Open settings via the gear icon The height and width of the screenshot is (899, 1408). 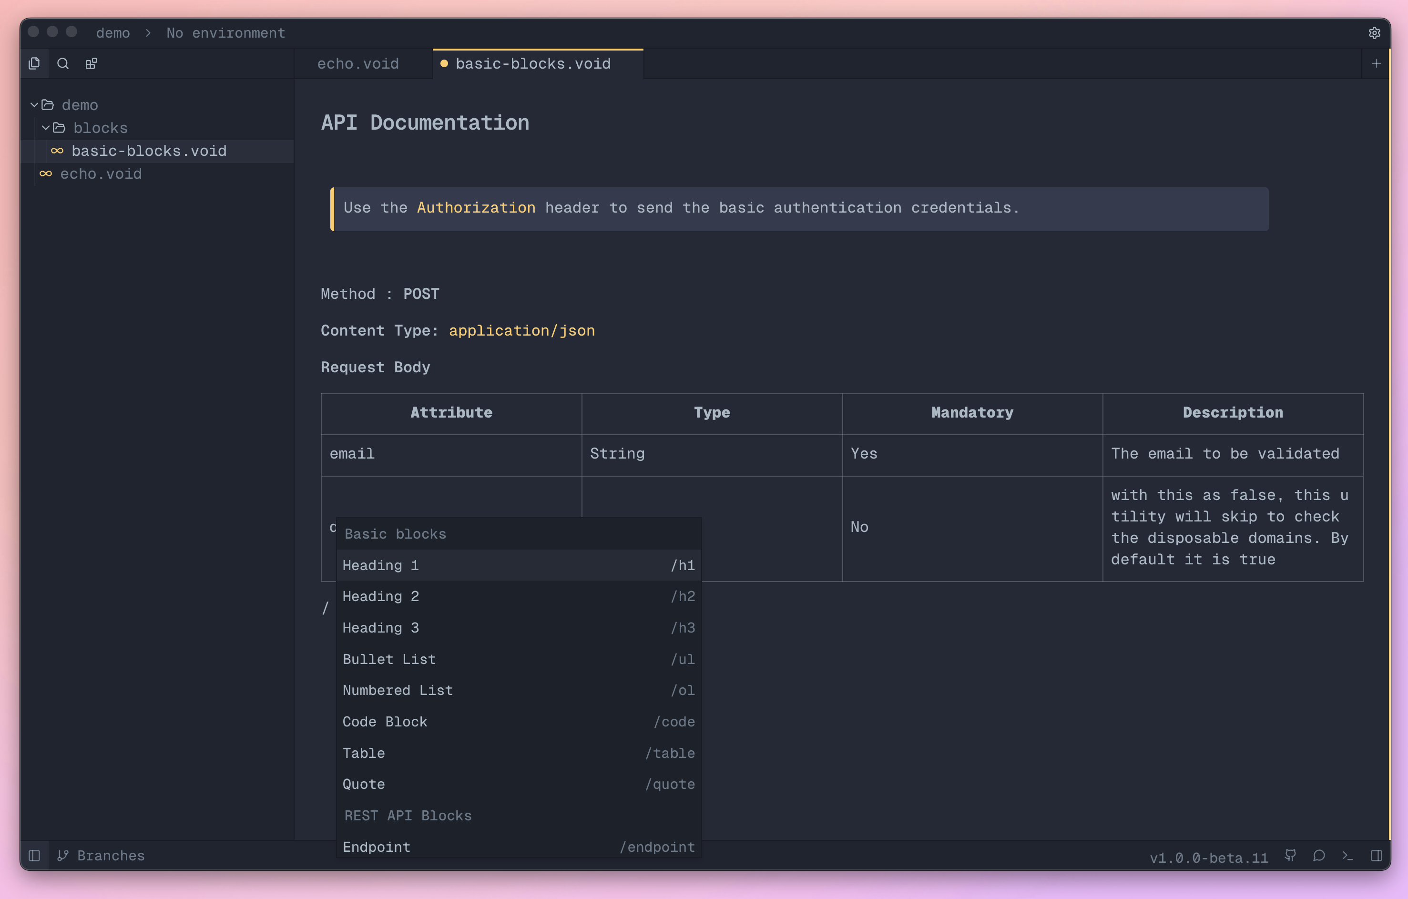(x=1375, y=33)
